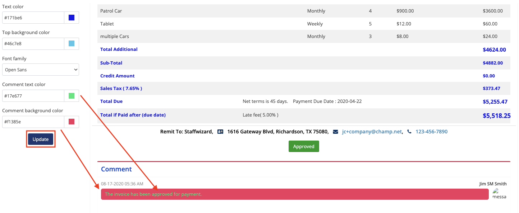The image size is (519, 213).
Task: Click the envelope email icon
Action: 336,132
